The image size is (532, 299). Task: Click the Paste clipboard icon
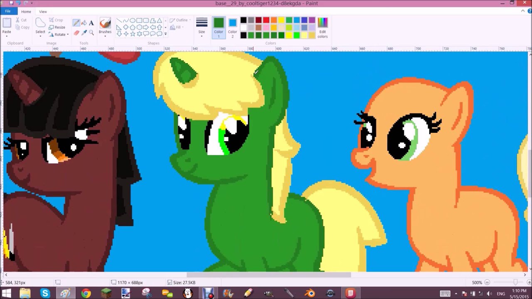coord(7,23)
